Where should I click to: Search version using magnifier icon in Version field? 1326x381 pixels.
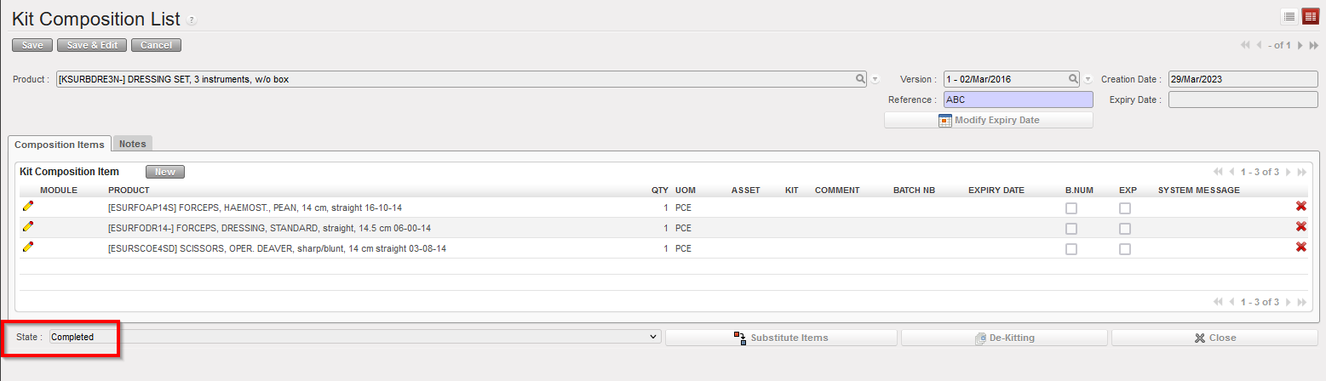click(x=1073, y=79)
